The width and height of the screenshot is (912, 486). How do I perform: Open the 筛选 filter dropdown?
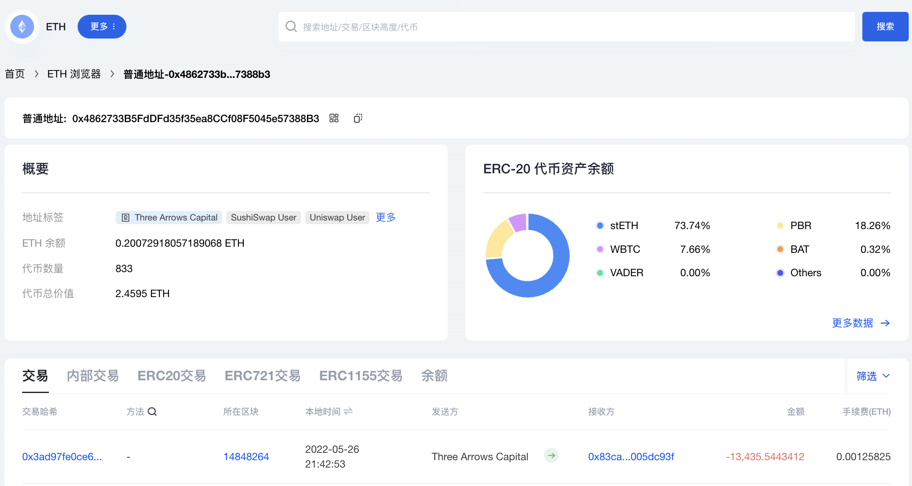click(873, 376)
